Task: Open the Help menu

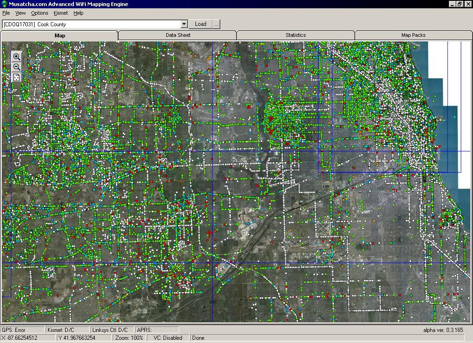Action: coord(79,13)
